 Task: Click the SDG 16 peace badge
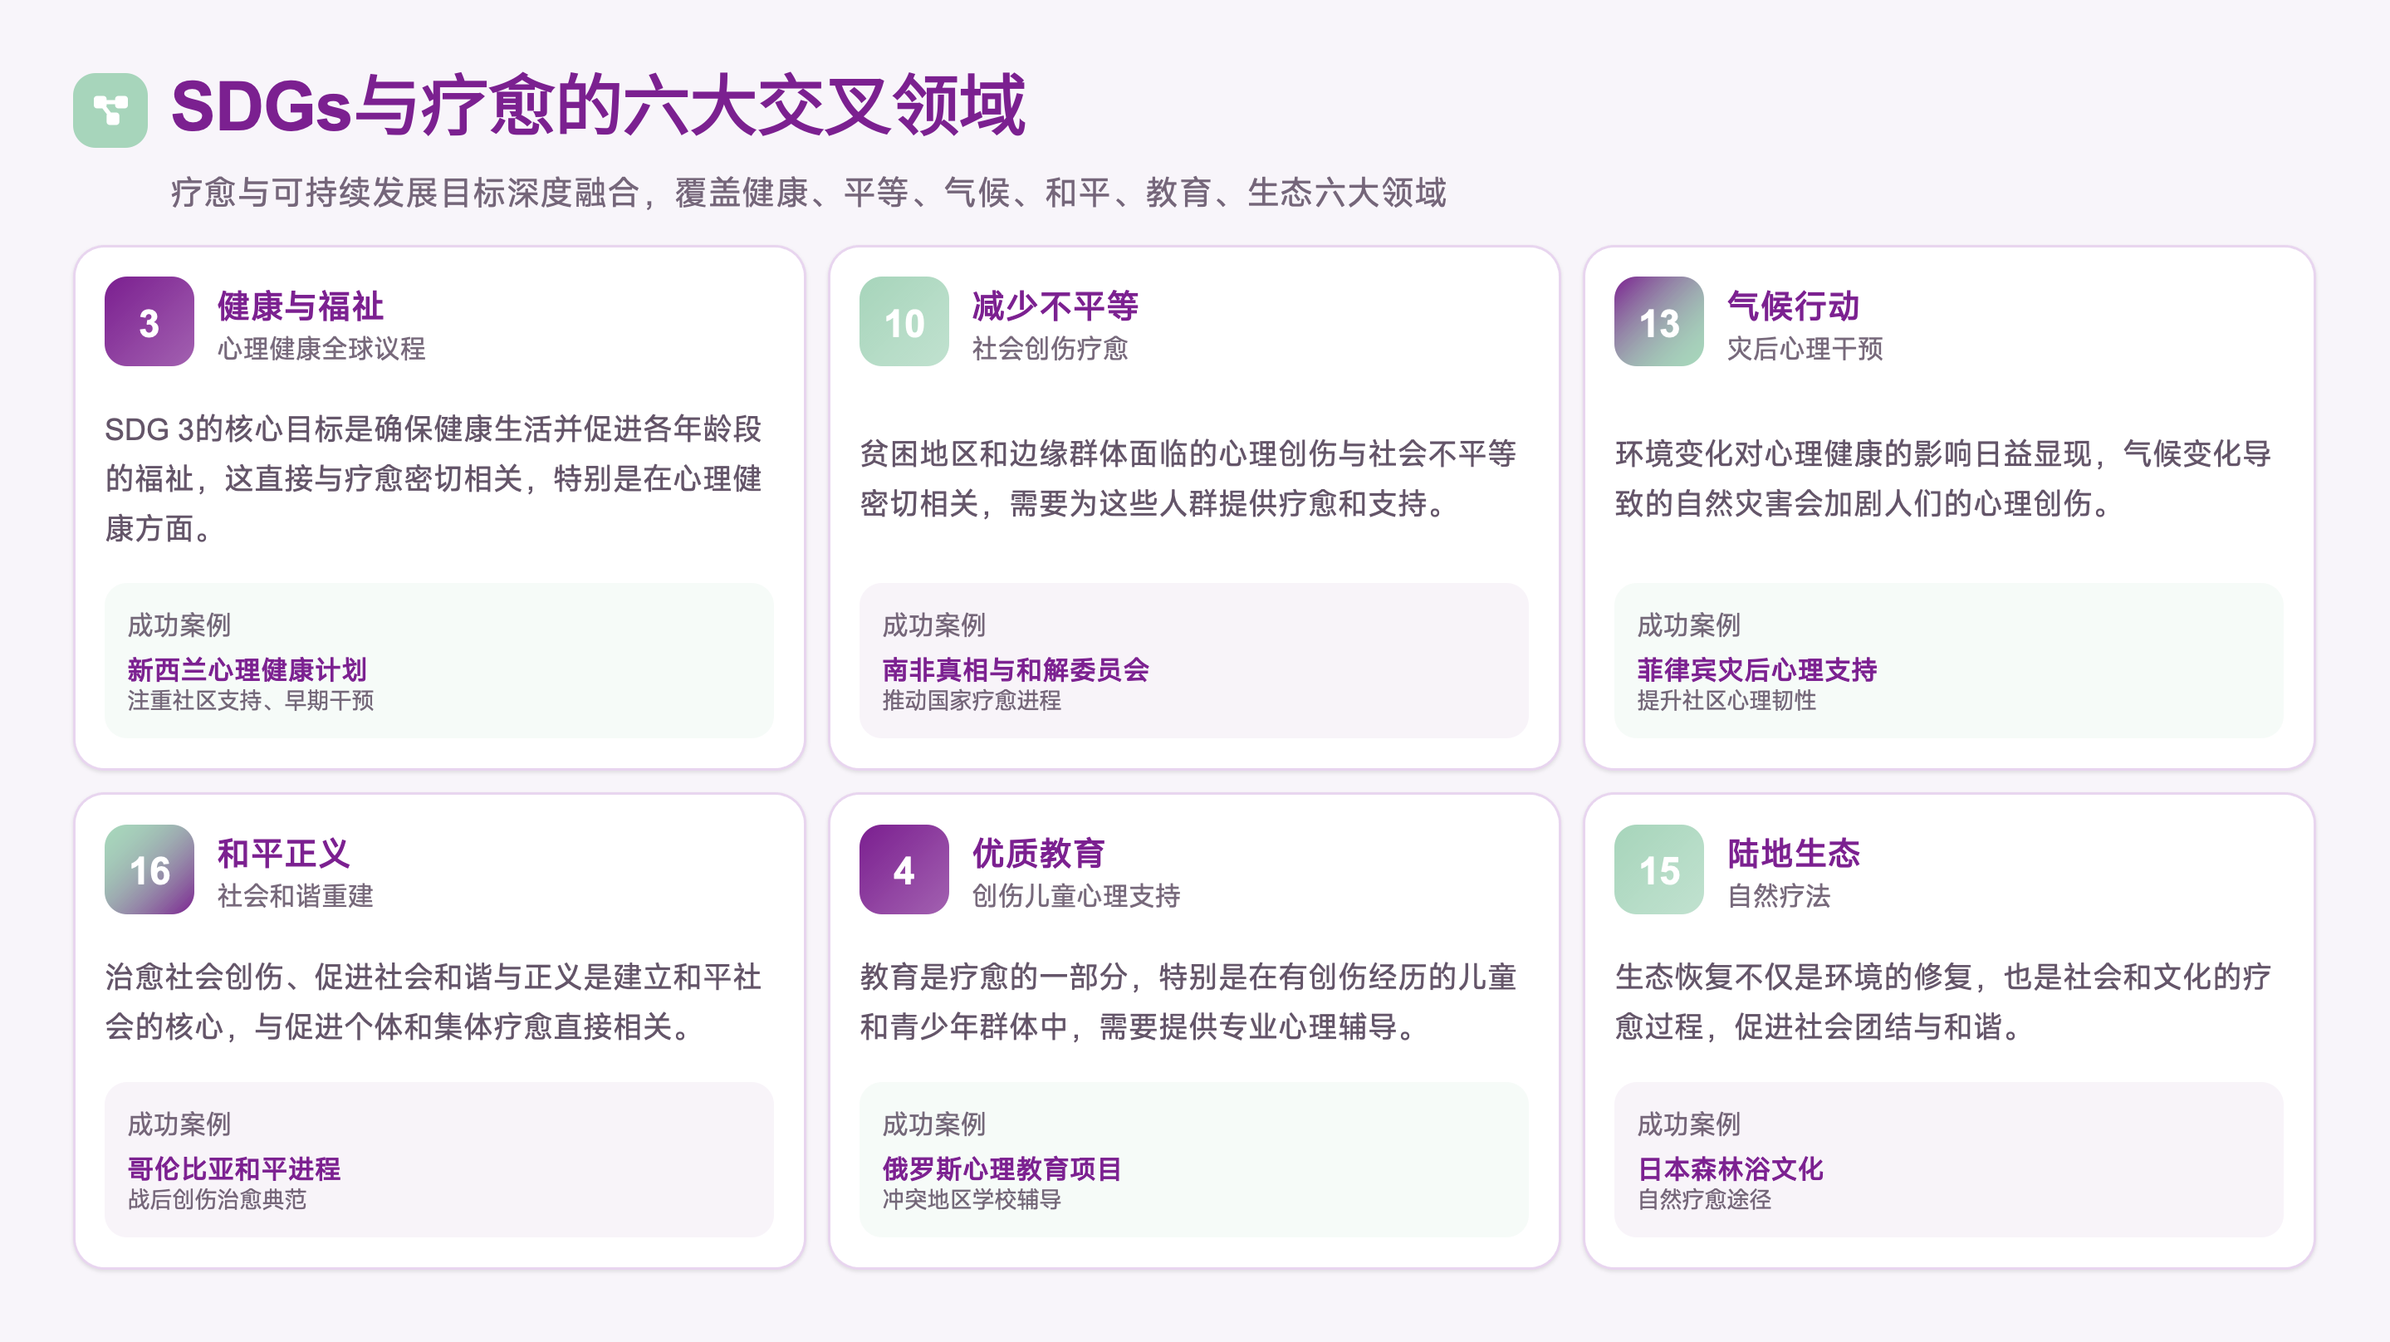click(149, 869)
